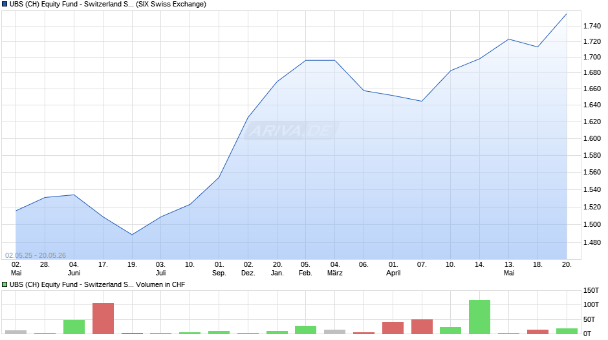The image size is (608, 340).
Task: Select the 'Volumen in CHF' chart title
Action: coord(97,284)
